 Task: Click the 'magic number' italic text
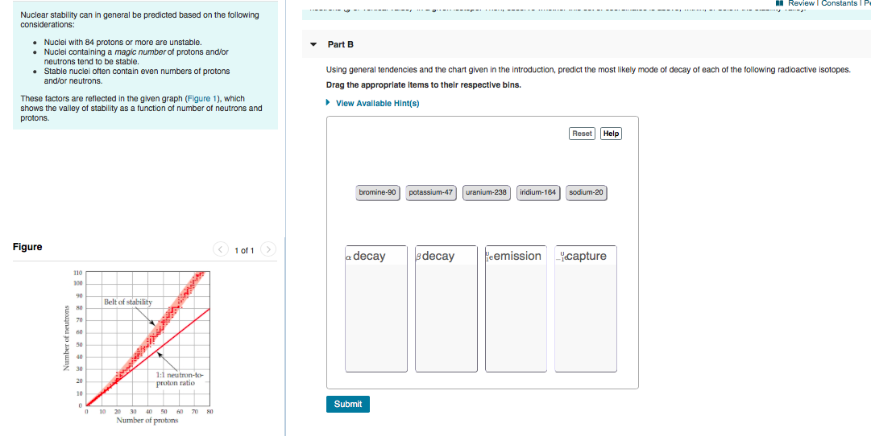(x=140, y=51)
